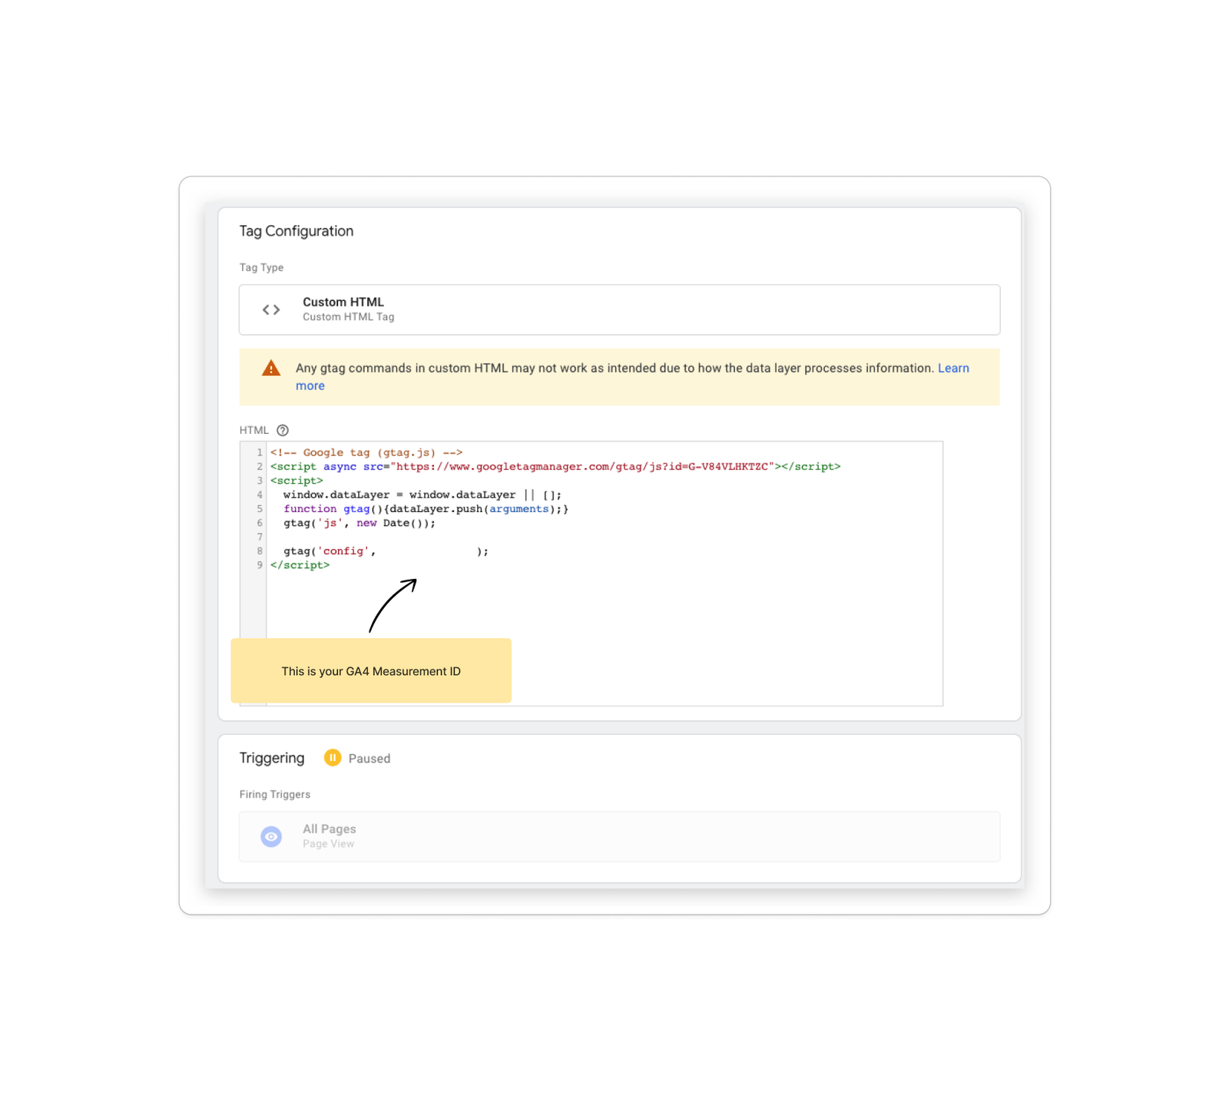Click the Google tag comment on line 1
The height and width of the screenshot is (1095, 1229).
click(x=366, y=452)
